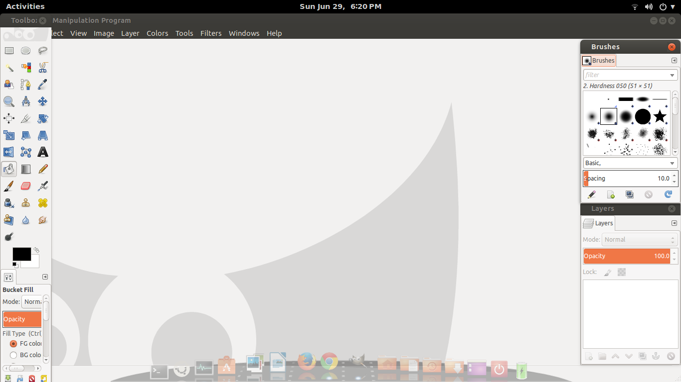Choose the Paths pen tool
The width and height of the screenshot is (681, 382).
click(x=26, y=85)
